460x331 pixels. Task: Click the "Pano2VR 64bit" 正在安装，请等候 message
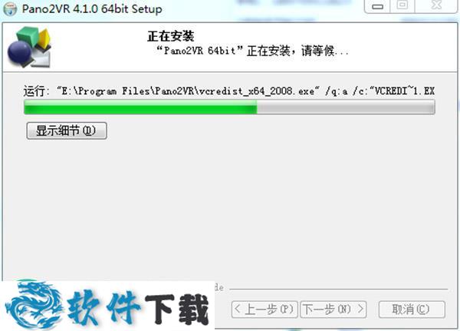[252, 51]
